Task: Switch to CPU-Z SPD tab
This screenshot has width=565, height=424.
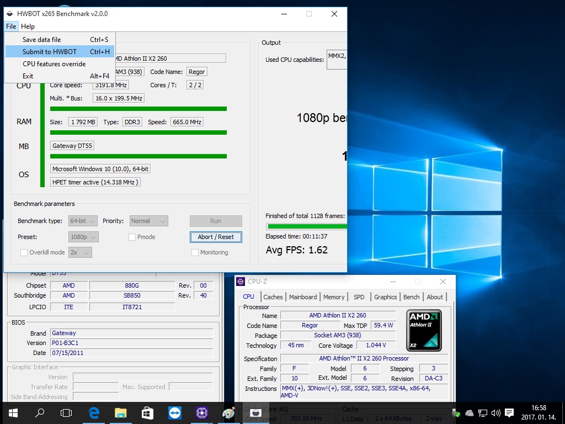Action: (x=359, y=296)
